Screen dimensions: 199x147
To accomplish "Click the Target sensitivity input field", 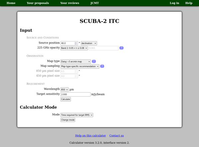I will coord(75,94).
